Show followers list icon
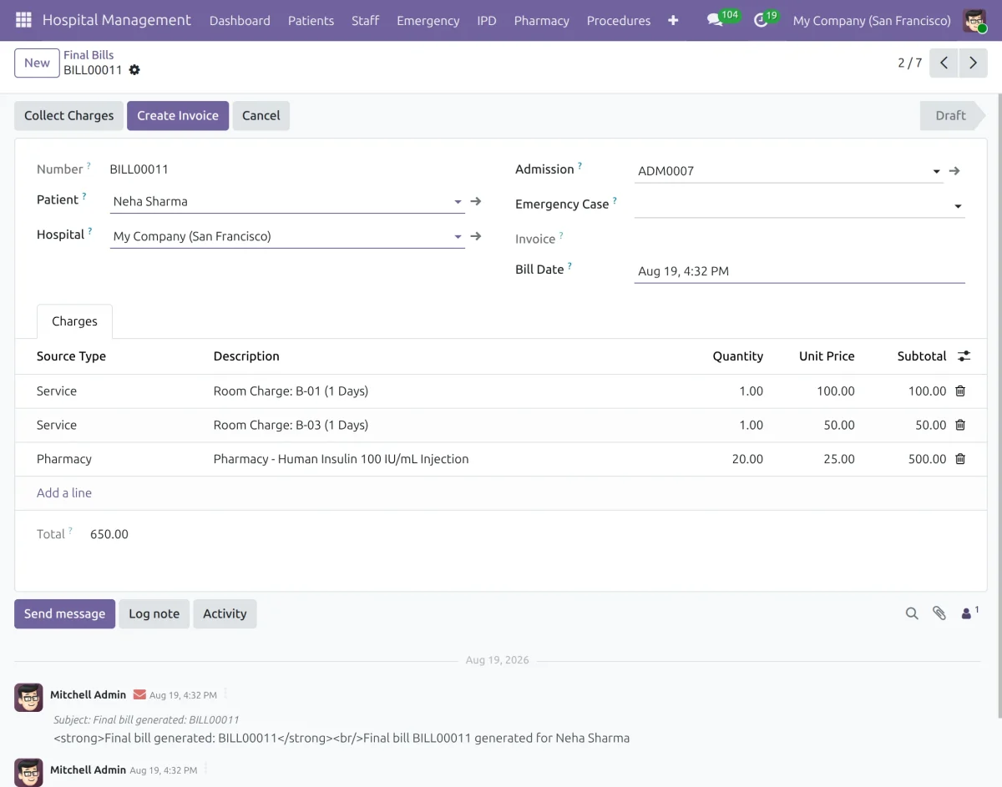 969,613
